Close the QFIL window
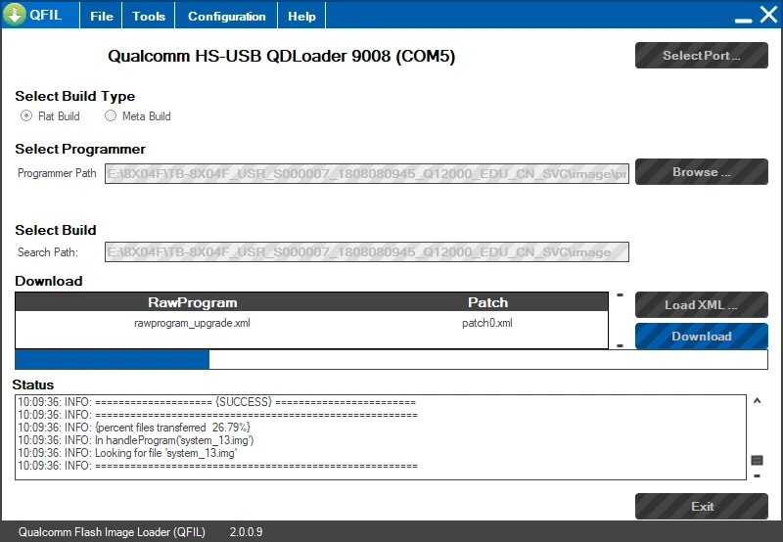 tap(767, 16)
